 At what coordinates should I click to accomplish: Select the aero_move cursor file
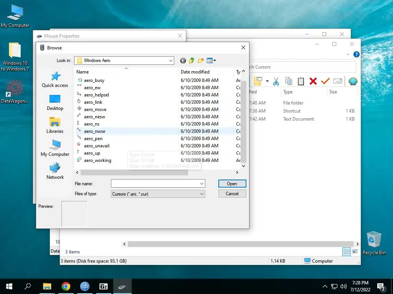(x=95, y=109)
